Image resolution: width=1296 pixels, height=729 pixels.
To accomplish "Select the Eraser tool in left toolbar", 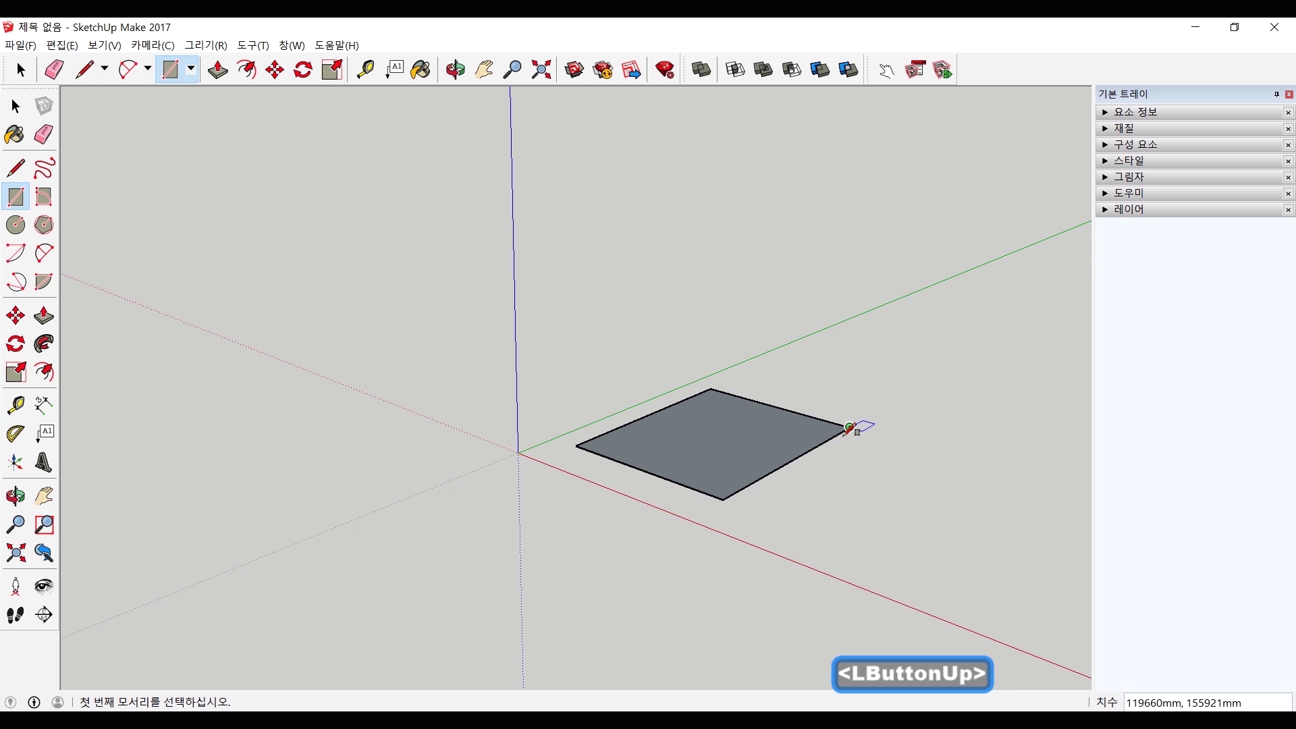I will (x=43, y=134).
